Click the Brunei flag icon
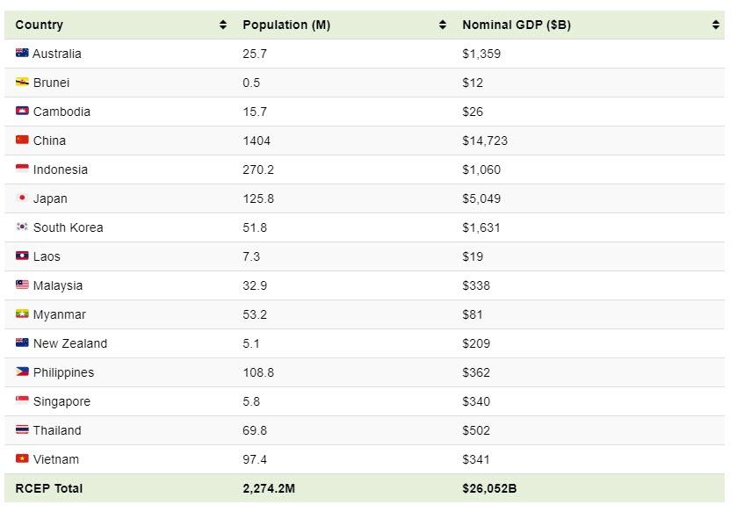Screen dimensions: 737x512 coord(22,83)
